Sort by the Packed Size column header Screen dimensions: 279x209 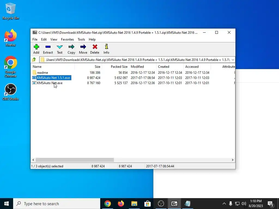[116, 67]
